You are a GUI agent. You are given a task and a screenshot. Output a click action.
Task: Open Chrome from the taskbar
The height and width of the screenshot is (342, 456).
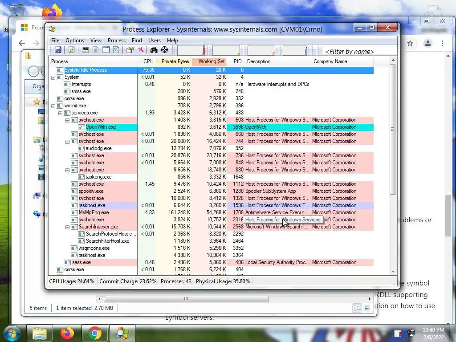pos(95,333)
